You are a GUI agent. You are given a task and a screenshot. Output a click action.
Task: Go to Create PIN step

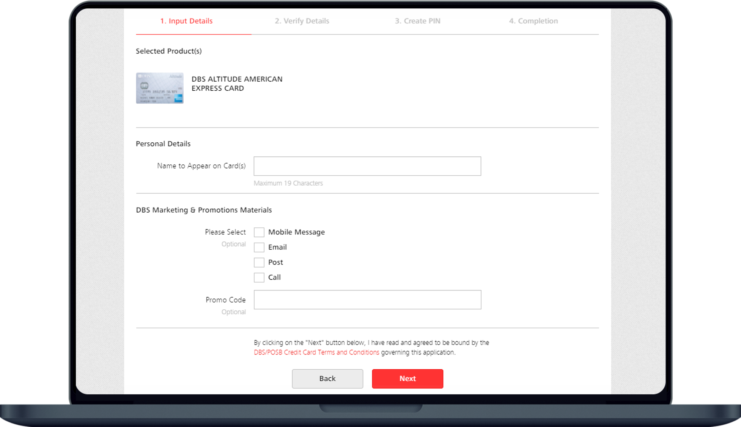pos(417,21)
